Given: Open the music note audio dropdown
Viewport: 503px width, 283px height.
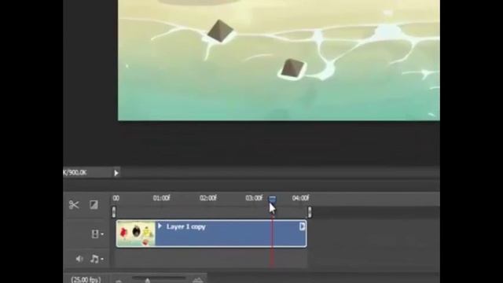Looking at the screenshot, I should 97,259.
